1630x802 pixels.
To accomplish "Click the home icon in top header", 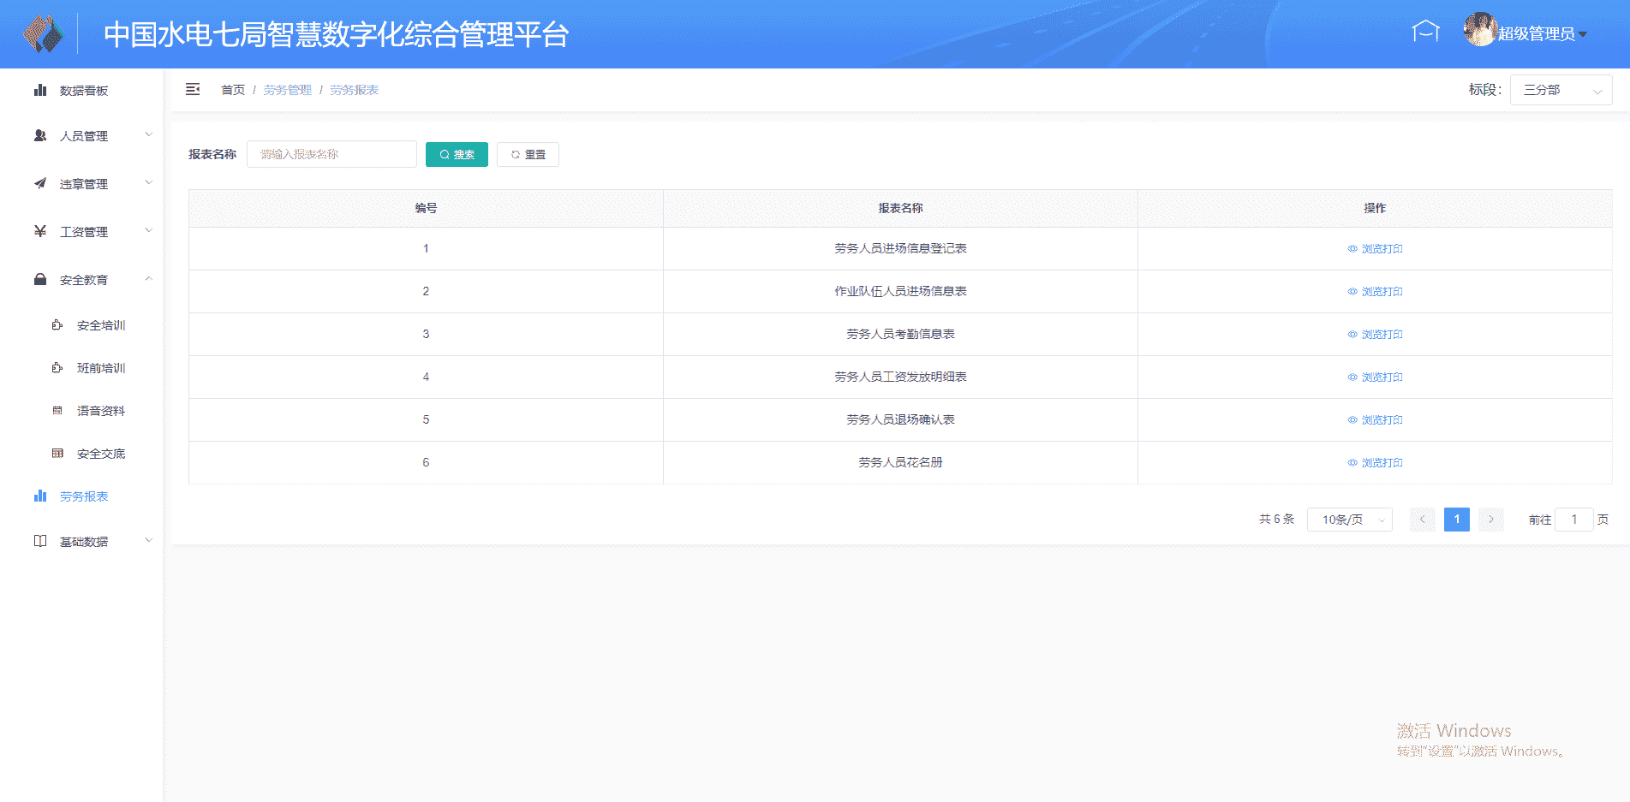I will coord(1425,32).
